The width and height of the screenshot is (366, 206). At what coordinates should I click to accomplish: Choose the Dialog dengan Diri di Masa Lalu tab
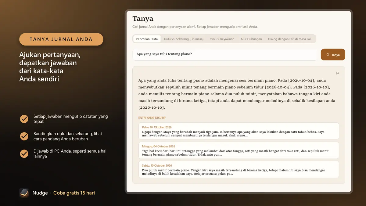click(290, 39)
